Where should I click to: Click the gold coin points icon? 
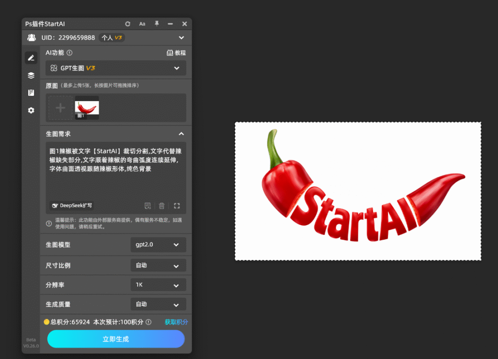click(47, 322)
